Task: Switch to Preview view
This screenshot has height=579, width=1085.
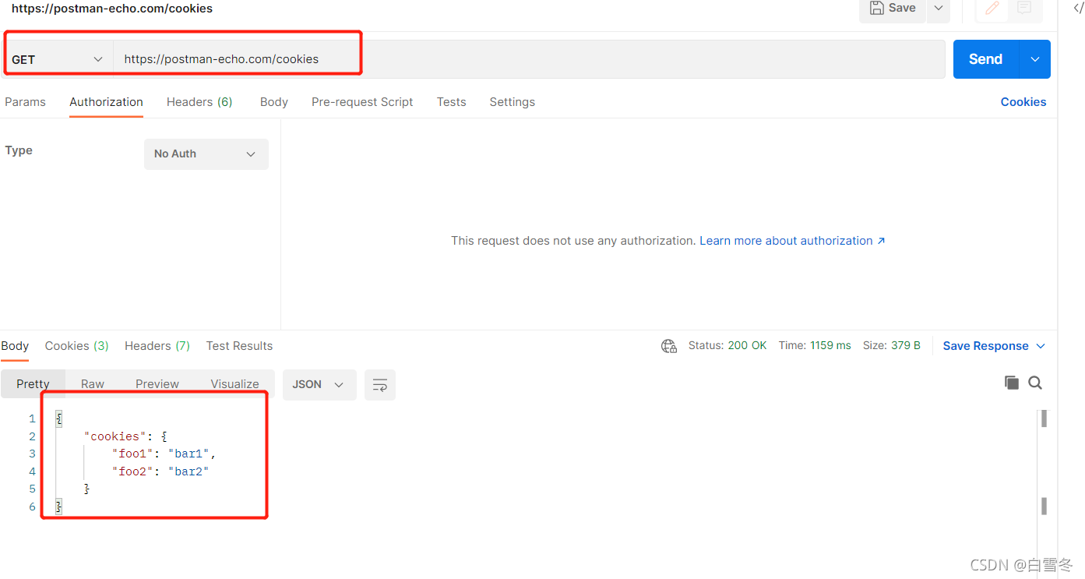Action: click(x=157, y=384)
